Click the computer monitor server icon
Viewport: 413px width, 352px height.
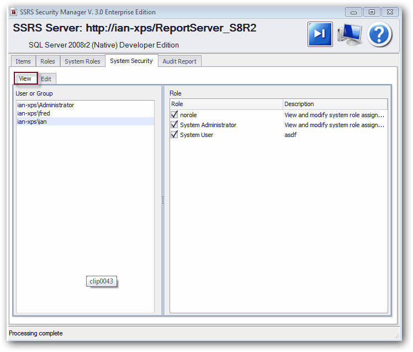pyautogui.click(x=350, y=35)
